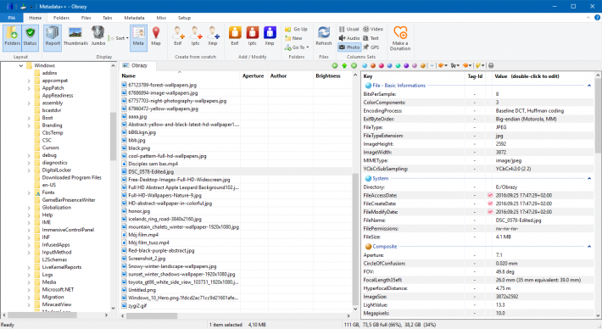
Task: Create Xmp from scratch
Action: coord(213,36)
